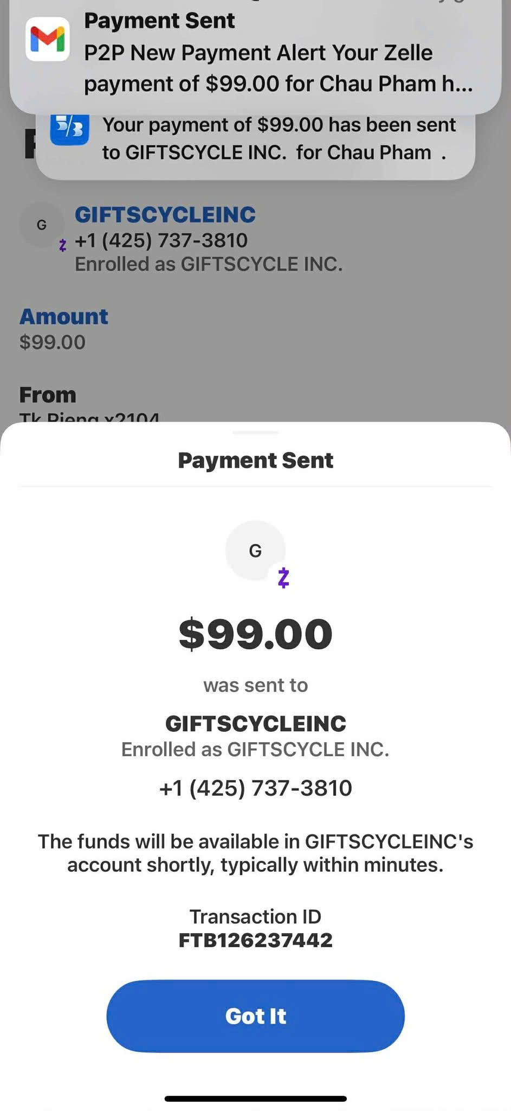This screenshot has height=1111, width=511.
Task: Tap the large purple Zelle logo badge
Action: pos(283,578)
